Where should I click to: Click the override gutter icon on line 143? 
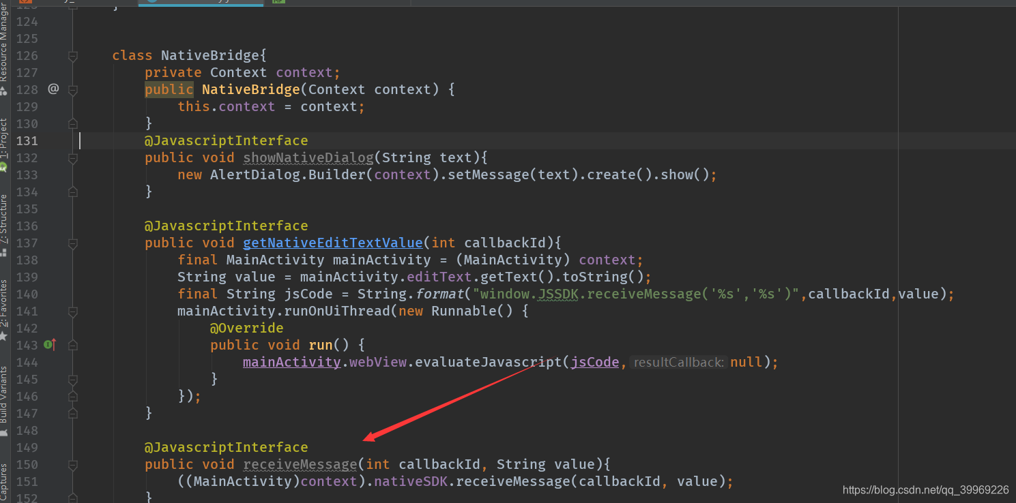tap(50, 345)
